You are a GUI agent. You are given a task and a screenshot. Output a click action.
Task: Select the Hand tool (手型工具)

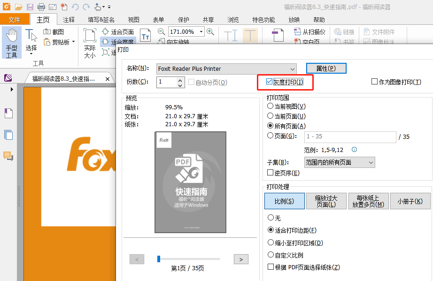pyautogui.click(x=12, y=43)
